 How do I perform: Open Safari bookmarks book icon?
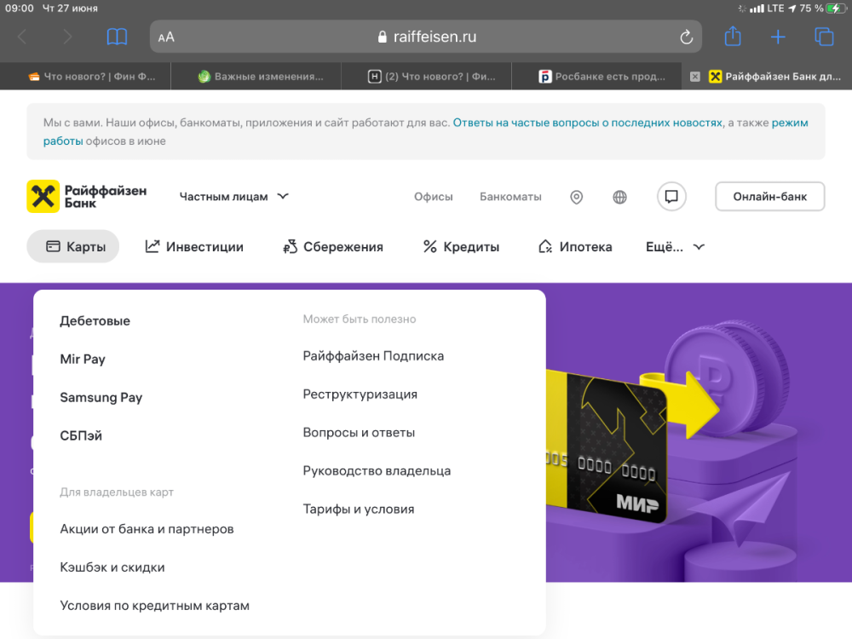point(117,37)
